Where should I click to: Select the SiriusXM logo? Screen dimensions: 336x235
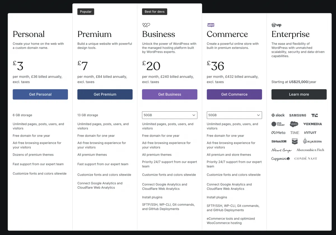(279, 141)
